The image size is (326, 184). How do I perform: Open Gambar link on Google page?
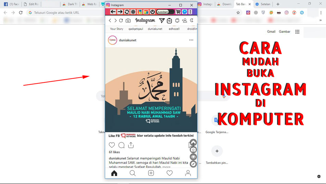(x=285, y=31)
